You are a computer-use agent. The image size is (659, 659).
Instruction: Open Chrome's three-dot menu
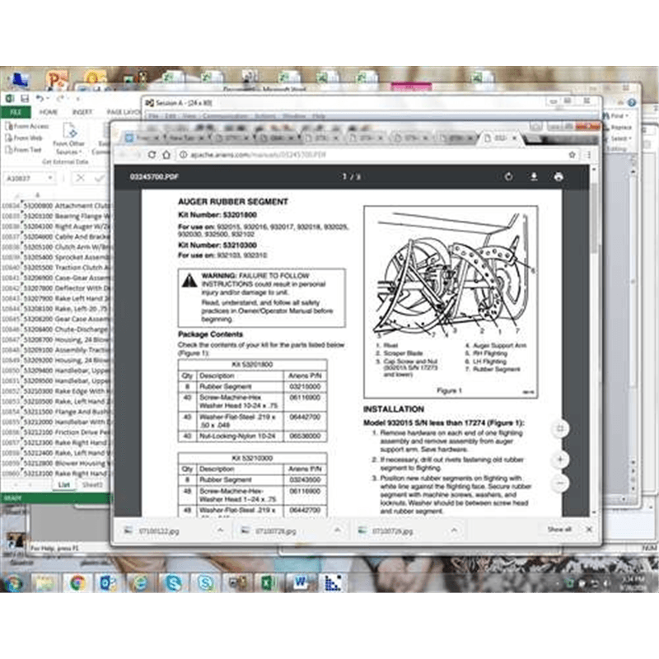coord(588,155)
